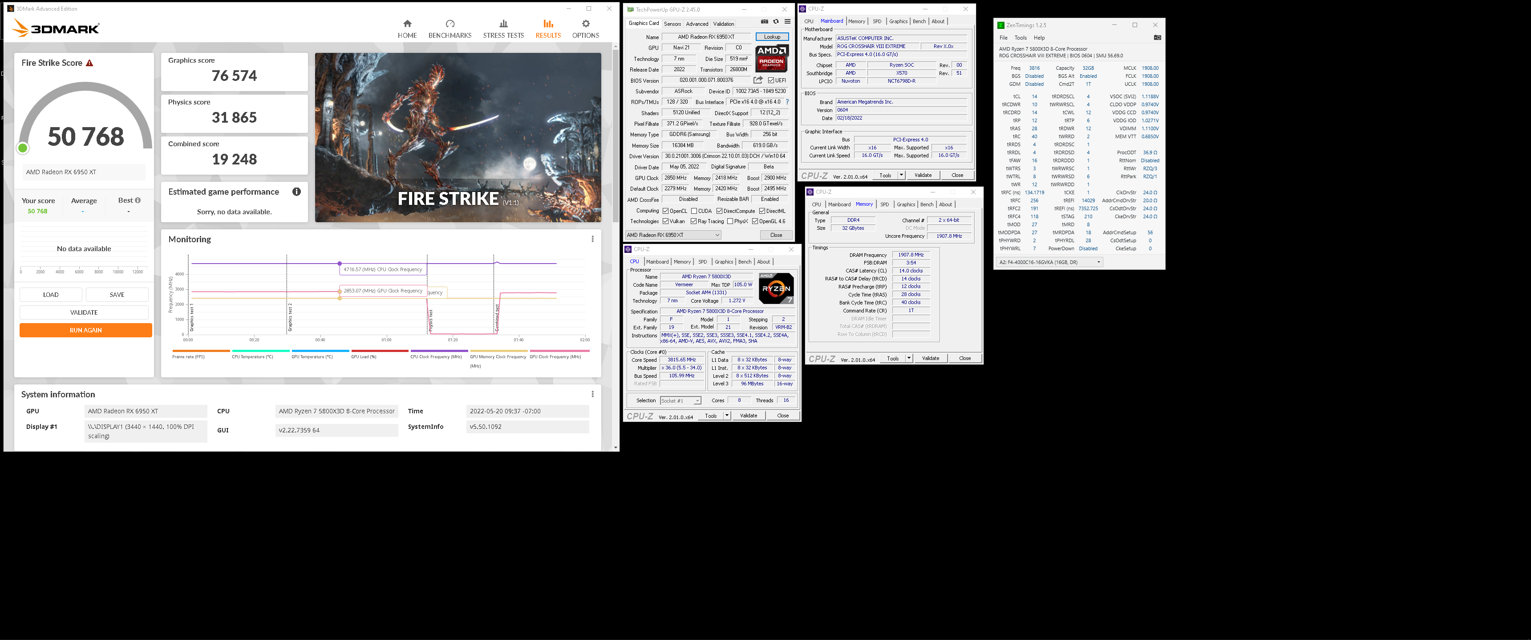Click GPU-Z title bar app icon
This screenshot has height=640, width=1531.
(x=631, y=9)
